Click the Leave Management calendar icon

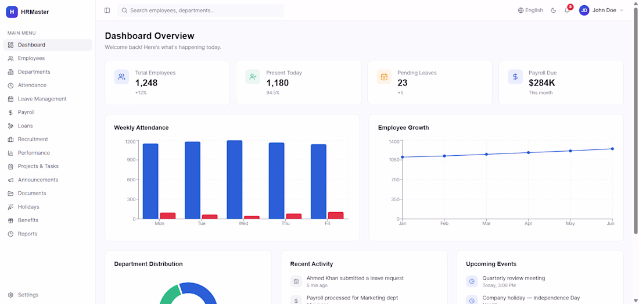10,99
